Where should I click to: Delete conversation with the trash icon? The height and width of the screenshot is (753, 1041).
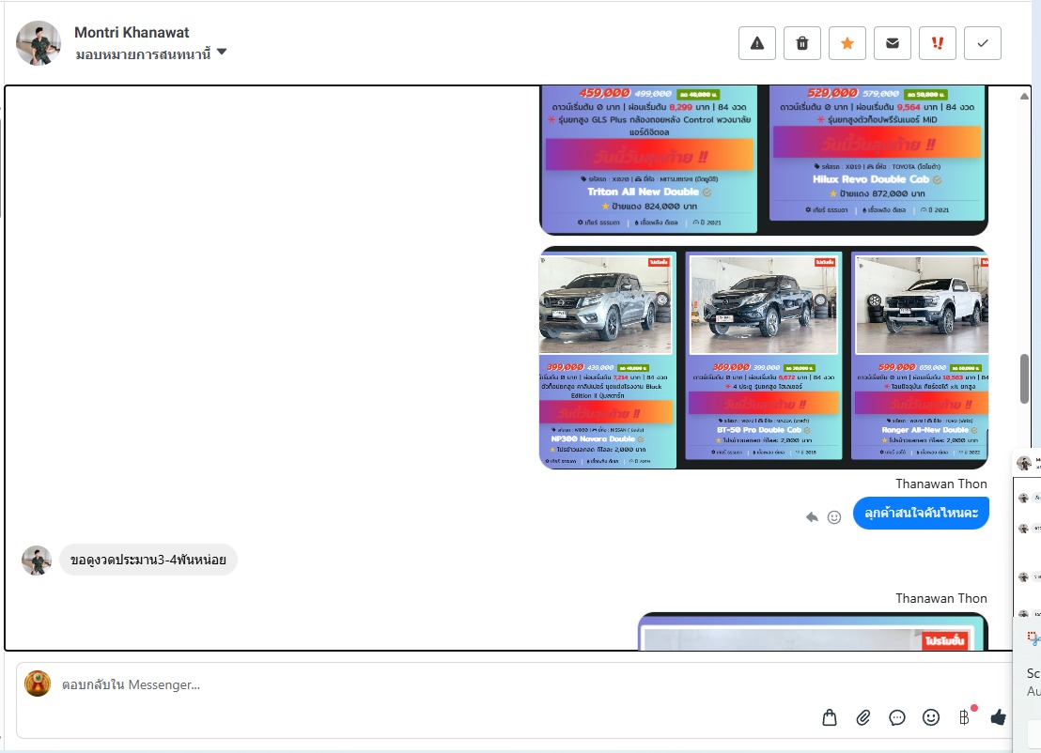(802, 43)
